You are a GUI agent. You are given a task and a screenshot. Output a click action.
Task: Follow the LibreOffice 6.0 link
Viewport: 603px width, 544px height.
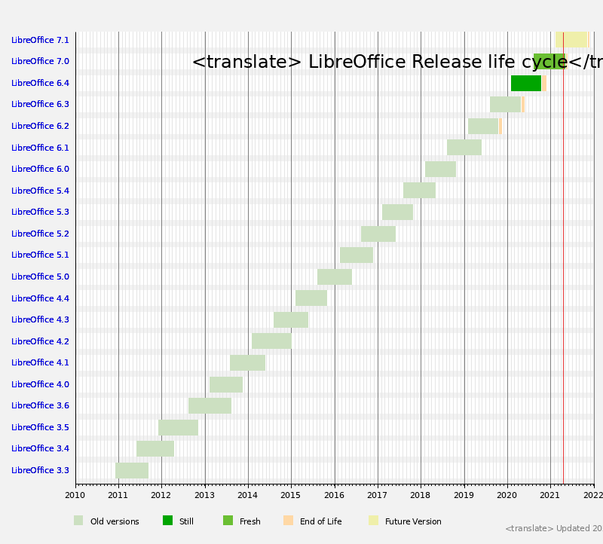[40, 170]
